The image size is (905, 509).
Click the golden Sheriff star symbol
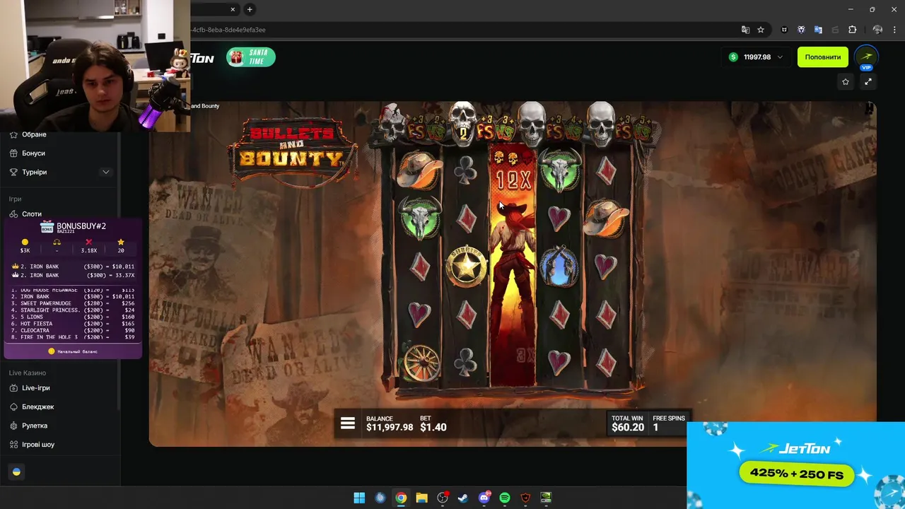click(467, 267)
